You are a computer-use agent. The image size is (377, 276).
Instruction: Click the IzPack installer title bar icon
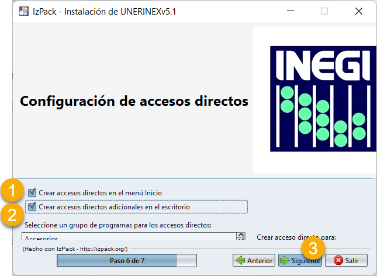point(24,11)
